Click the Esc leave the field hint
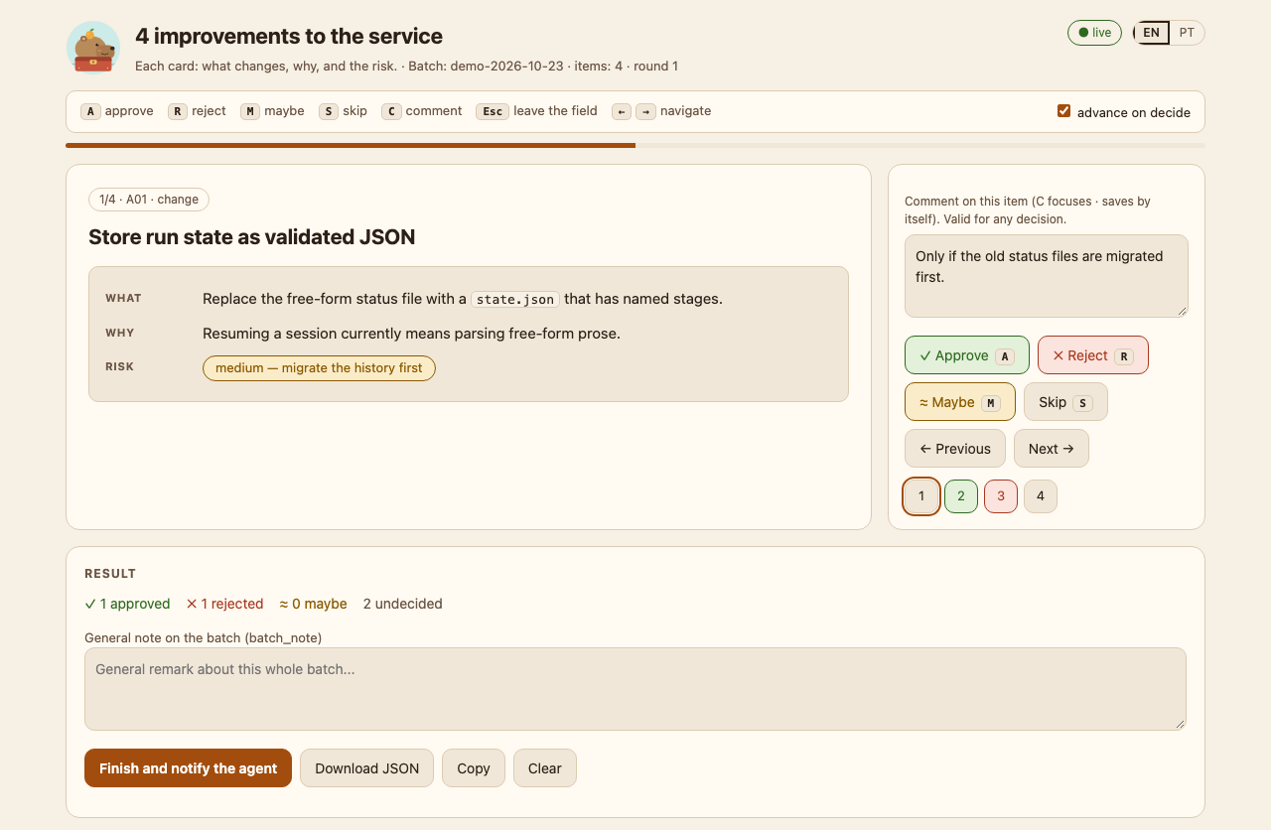Viewport: 1271px width, 830px height. point(537,111)
